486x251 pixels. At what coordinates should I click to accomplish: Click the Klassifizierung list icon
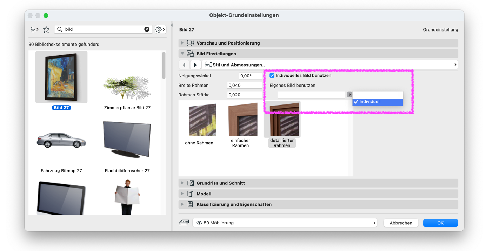coord(191,204)
